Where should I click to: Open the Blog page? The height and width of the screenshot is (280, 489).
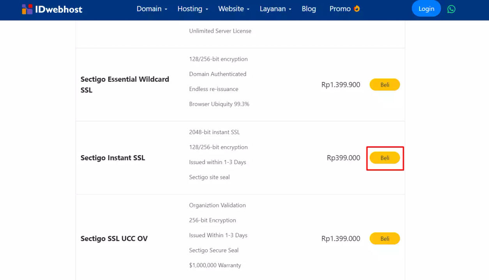tap(309, 9)
